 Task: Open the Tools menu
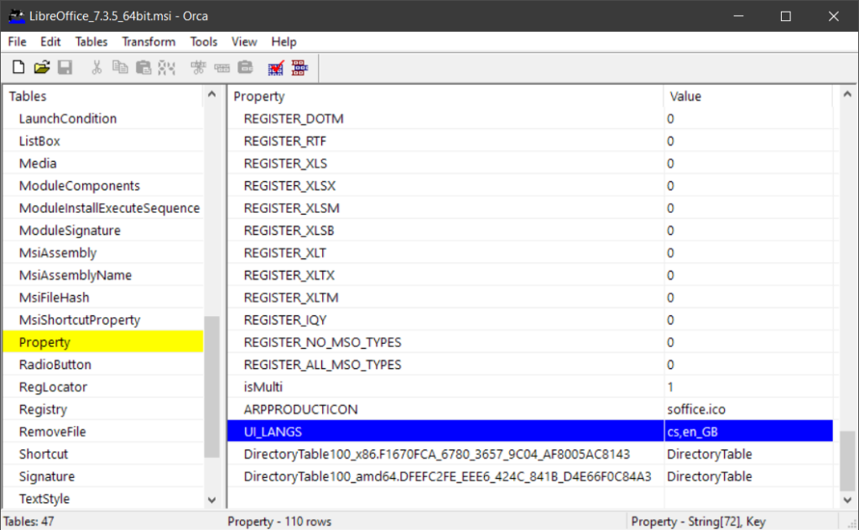[x=204, y=42]
